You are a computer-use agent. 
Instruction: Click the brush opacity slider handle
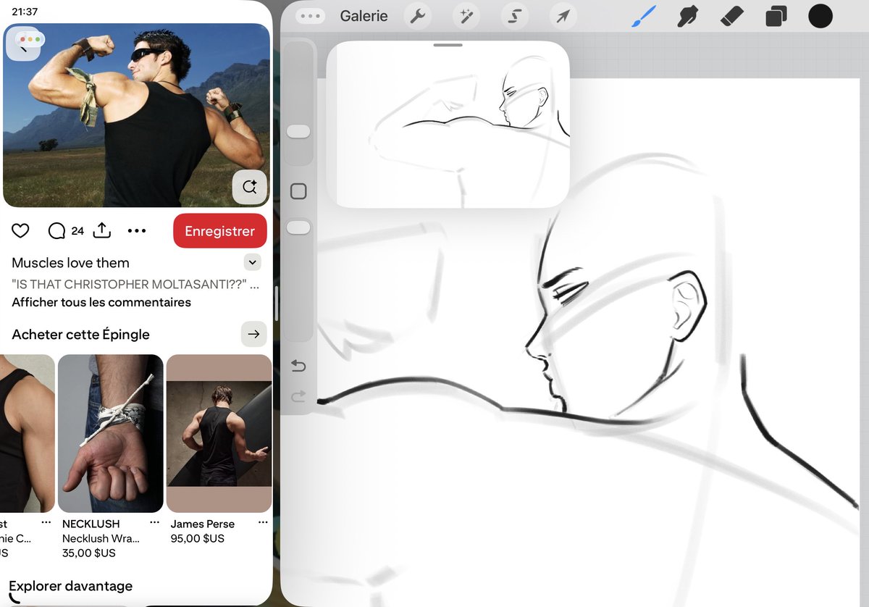tap(298, 227)
